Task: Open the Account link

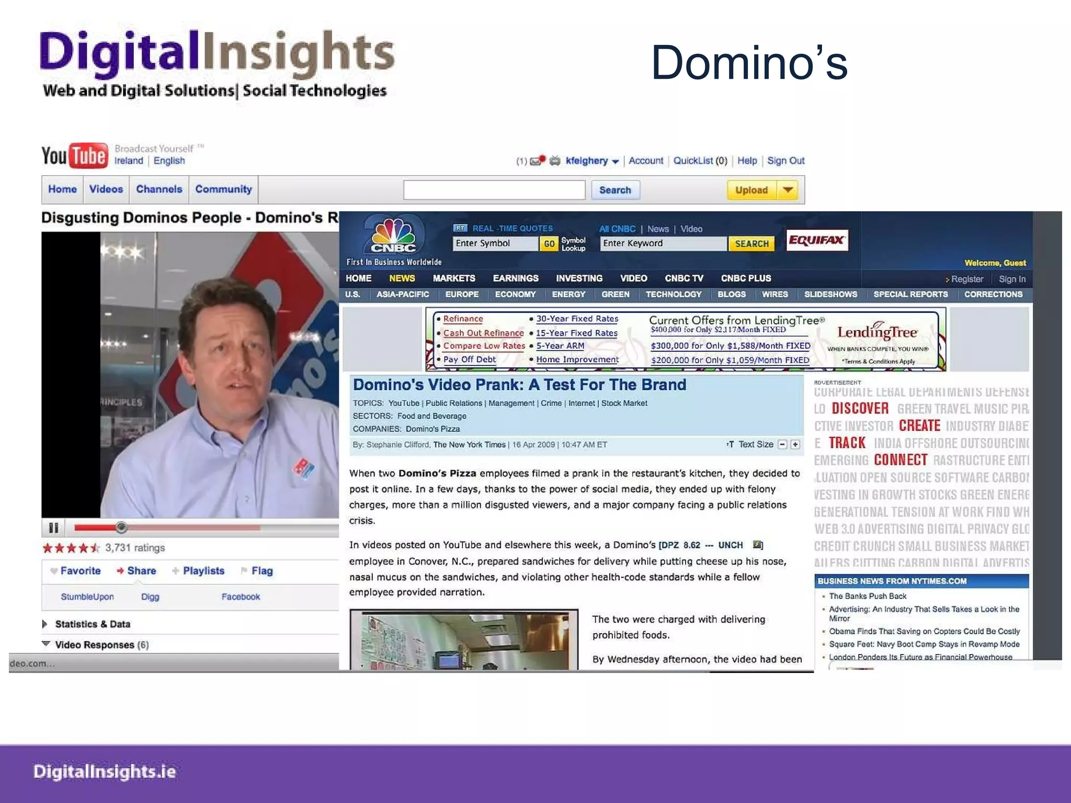Action: [646, 160]
